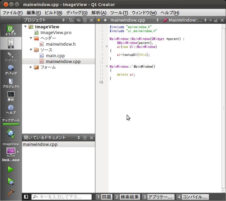Fold the MainWindow constructor code block
Image resolution: width=226 pixels, height=201 pixels.
[107, 47]
